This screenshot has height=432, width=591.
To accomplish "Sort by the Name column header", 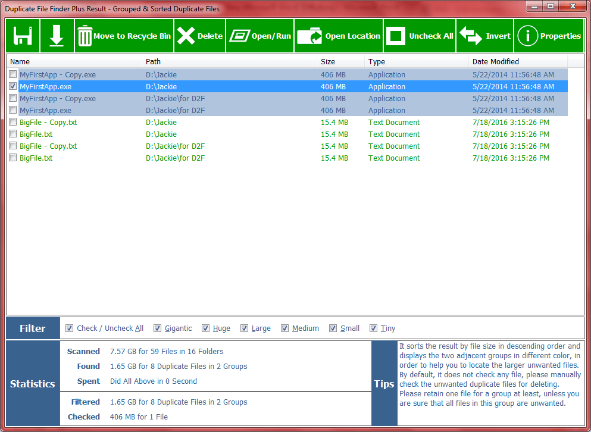I will tap(74, 61).
